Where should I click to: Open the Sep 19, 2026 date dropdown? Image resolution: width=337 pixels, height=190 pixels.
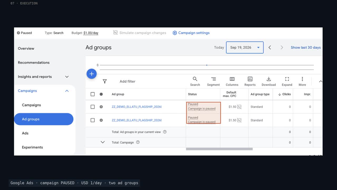pyautogui.click(x=245, y=47)
